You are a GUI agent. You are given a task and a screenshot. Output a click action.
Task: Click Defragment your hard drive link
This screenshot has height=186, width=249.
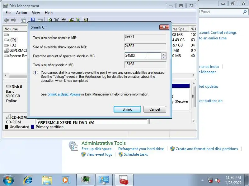click(141, 149)
